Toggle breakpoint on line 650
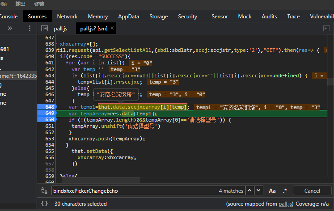The height and width of the screenshot is (211, 334). point(47,119)
